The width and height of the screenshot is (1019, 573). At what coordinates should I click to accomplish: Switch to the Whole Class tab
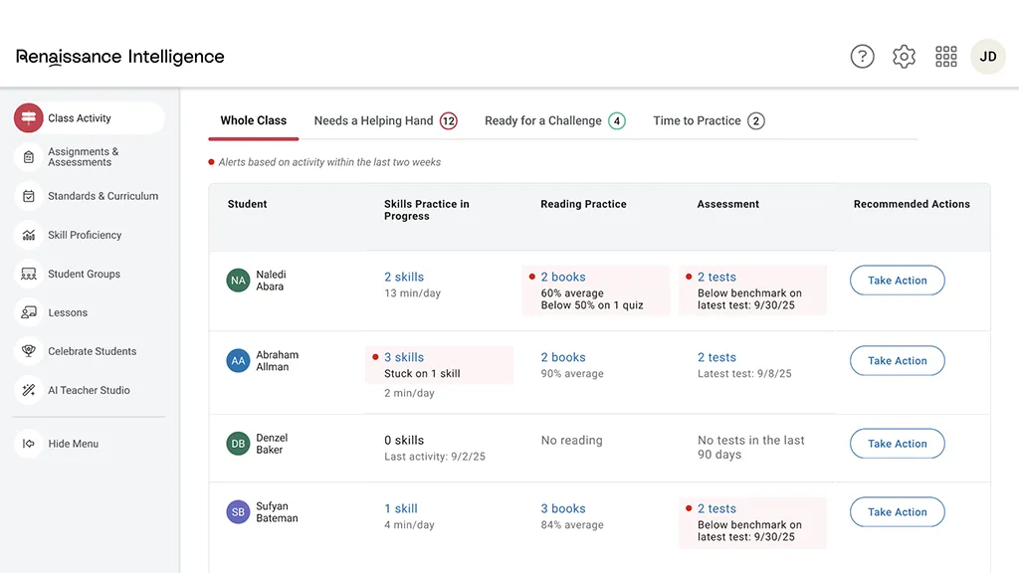[254, 120]
